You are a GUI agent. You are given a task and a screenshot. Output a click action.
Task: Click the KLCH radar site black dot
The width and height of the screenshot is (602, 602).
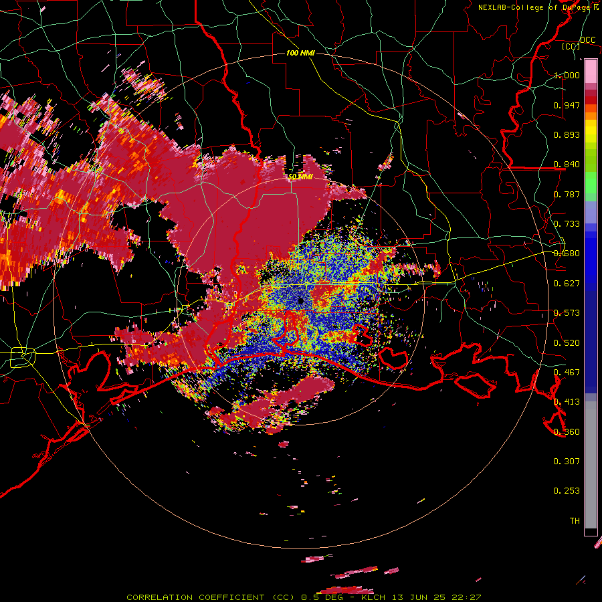tap(301, 302)
